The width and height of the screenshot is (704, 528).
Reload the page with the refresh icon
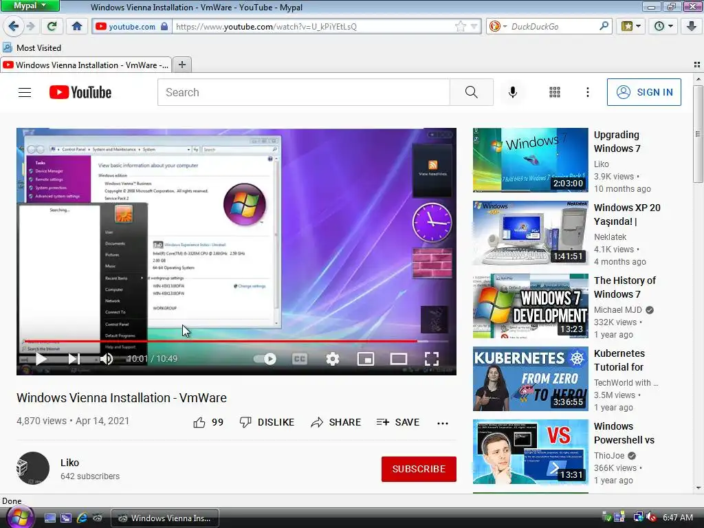coord(52,27)
